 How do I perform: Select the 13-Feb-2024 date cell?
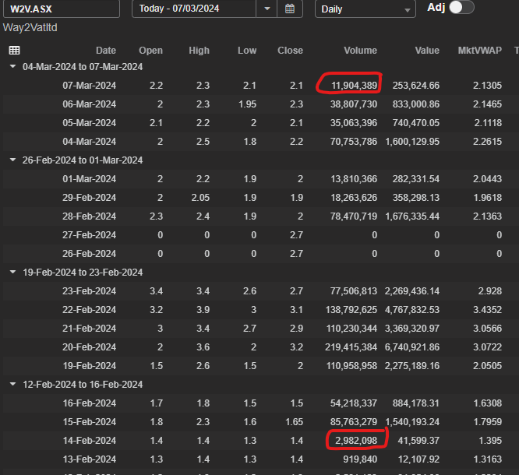click(x=89, y=459)
